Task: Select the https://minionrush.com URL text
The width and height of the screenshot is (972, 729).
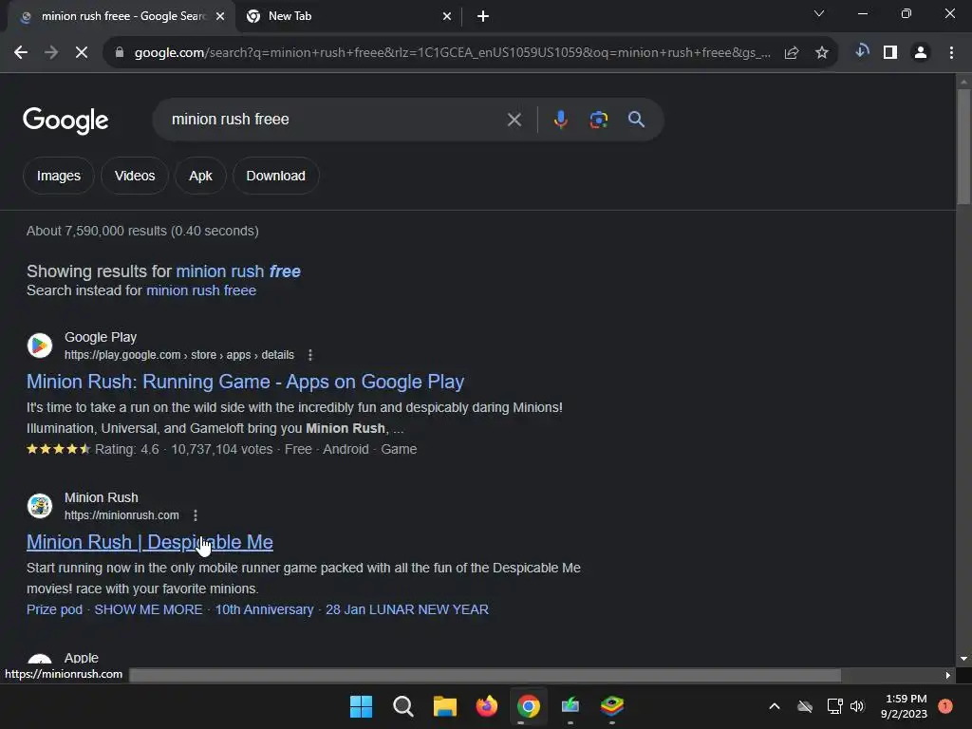Action: (x=121, y=515)
